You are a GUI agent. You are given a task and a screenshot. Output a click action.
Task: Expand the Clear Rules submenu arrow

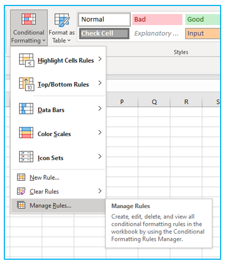(x=100, y=191)
